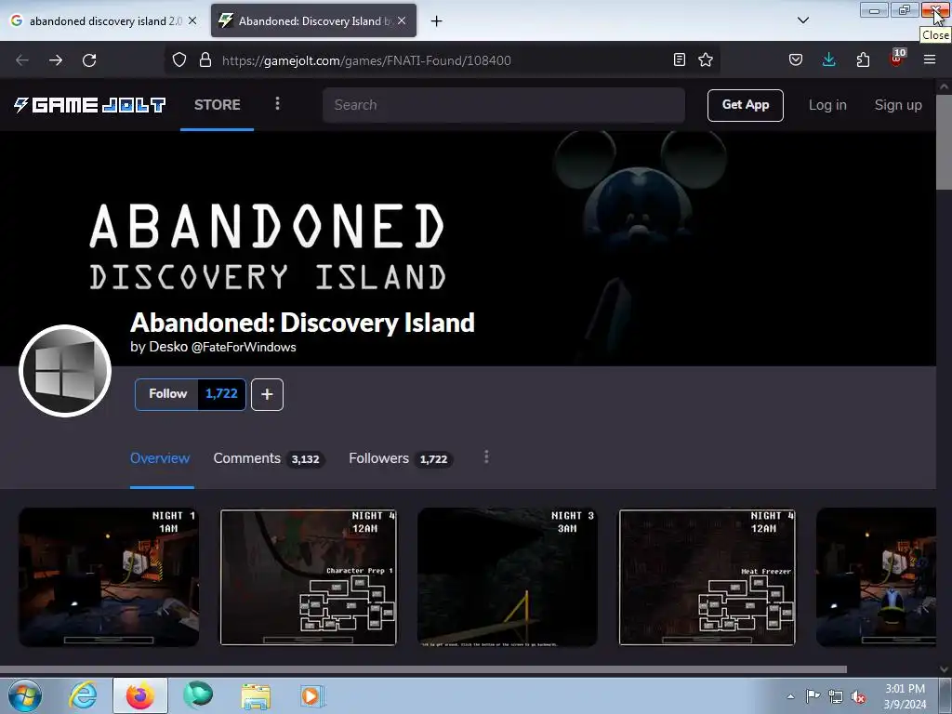The image size is (952, 714).
Task: Bookmark this page with the star icon
Action: coord(706,59)
